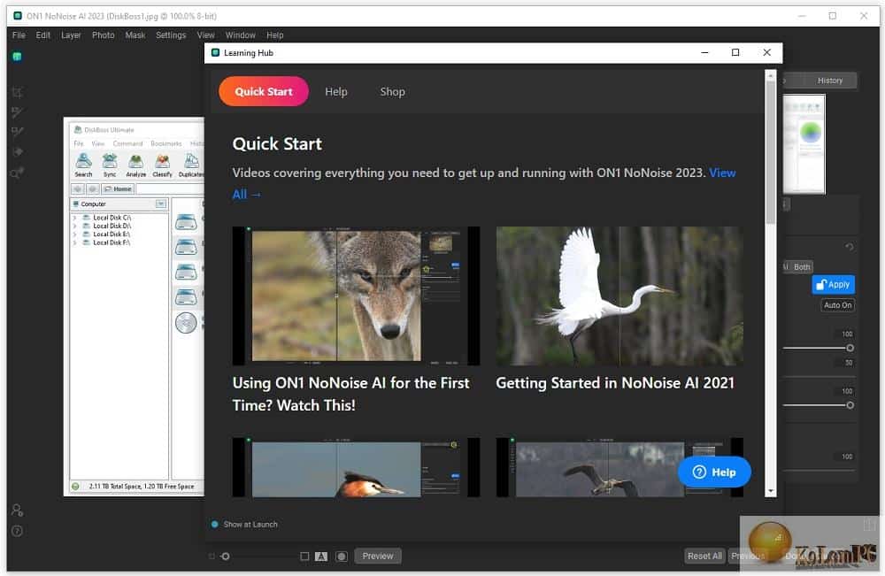Select the masking brush tool
885x576 pixels.
[17, 112]
